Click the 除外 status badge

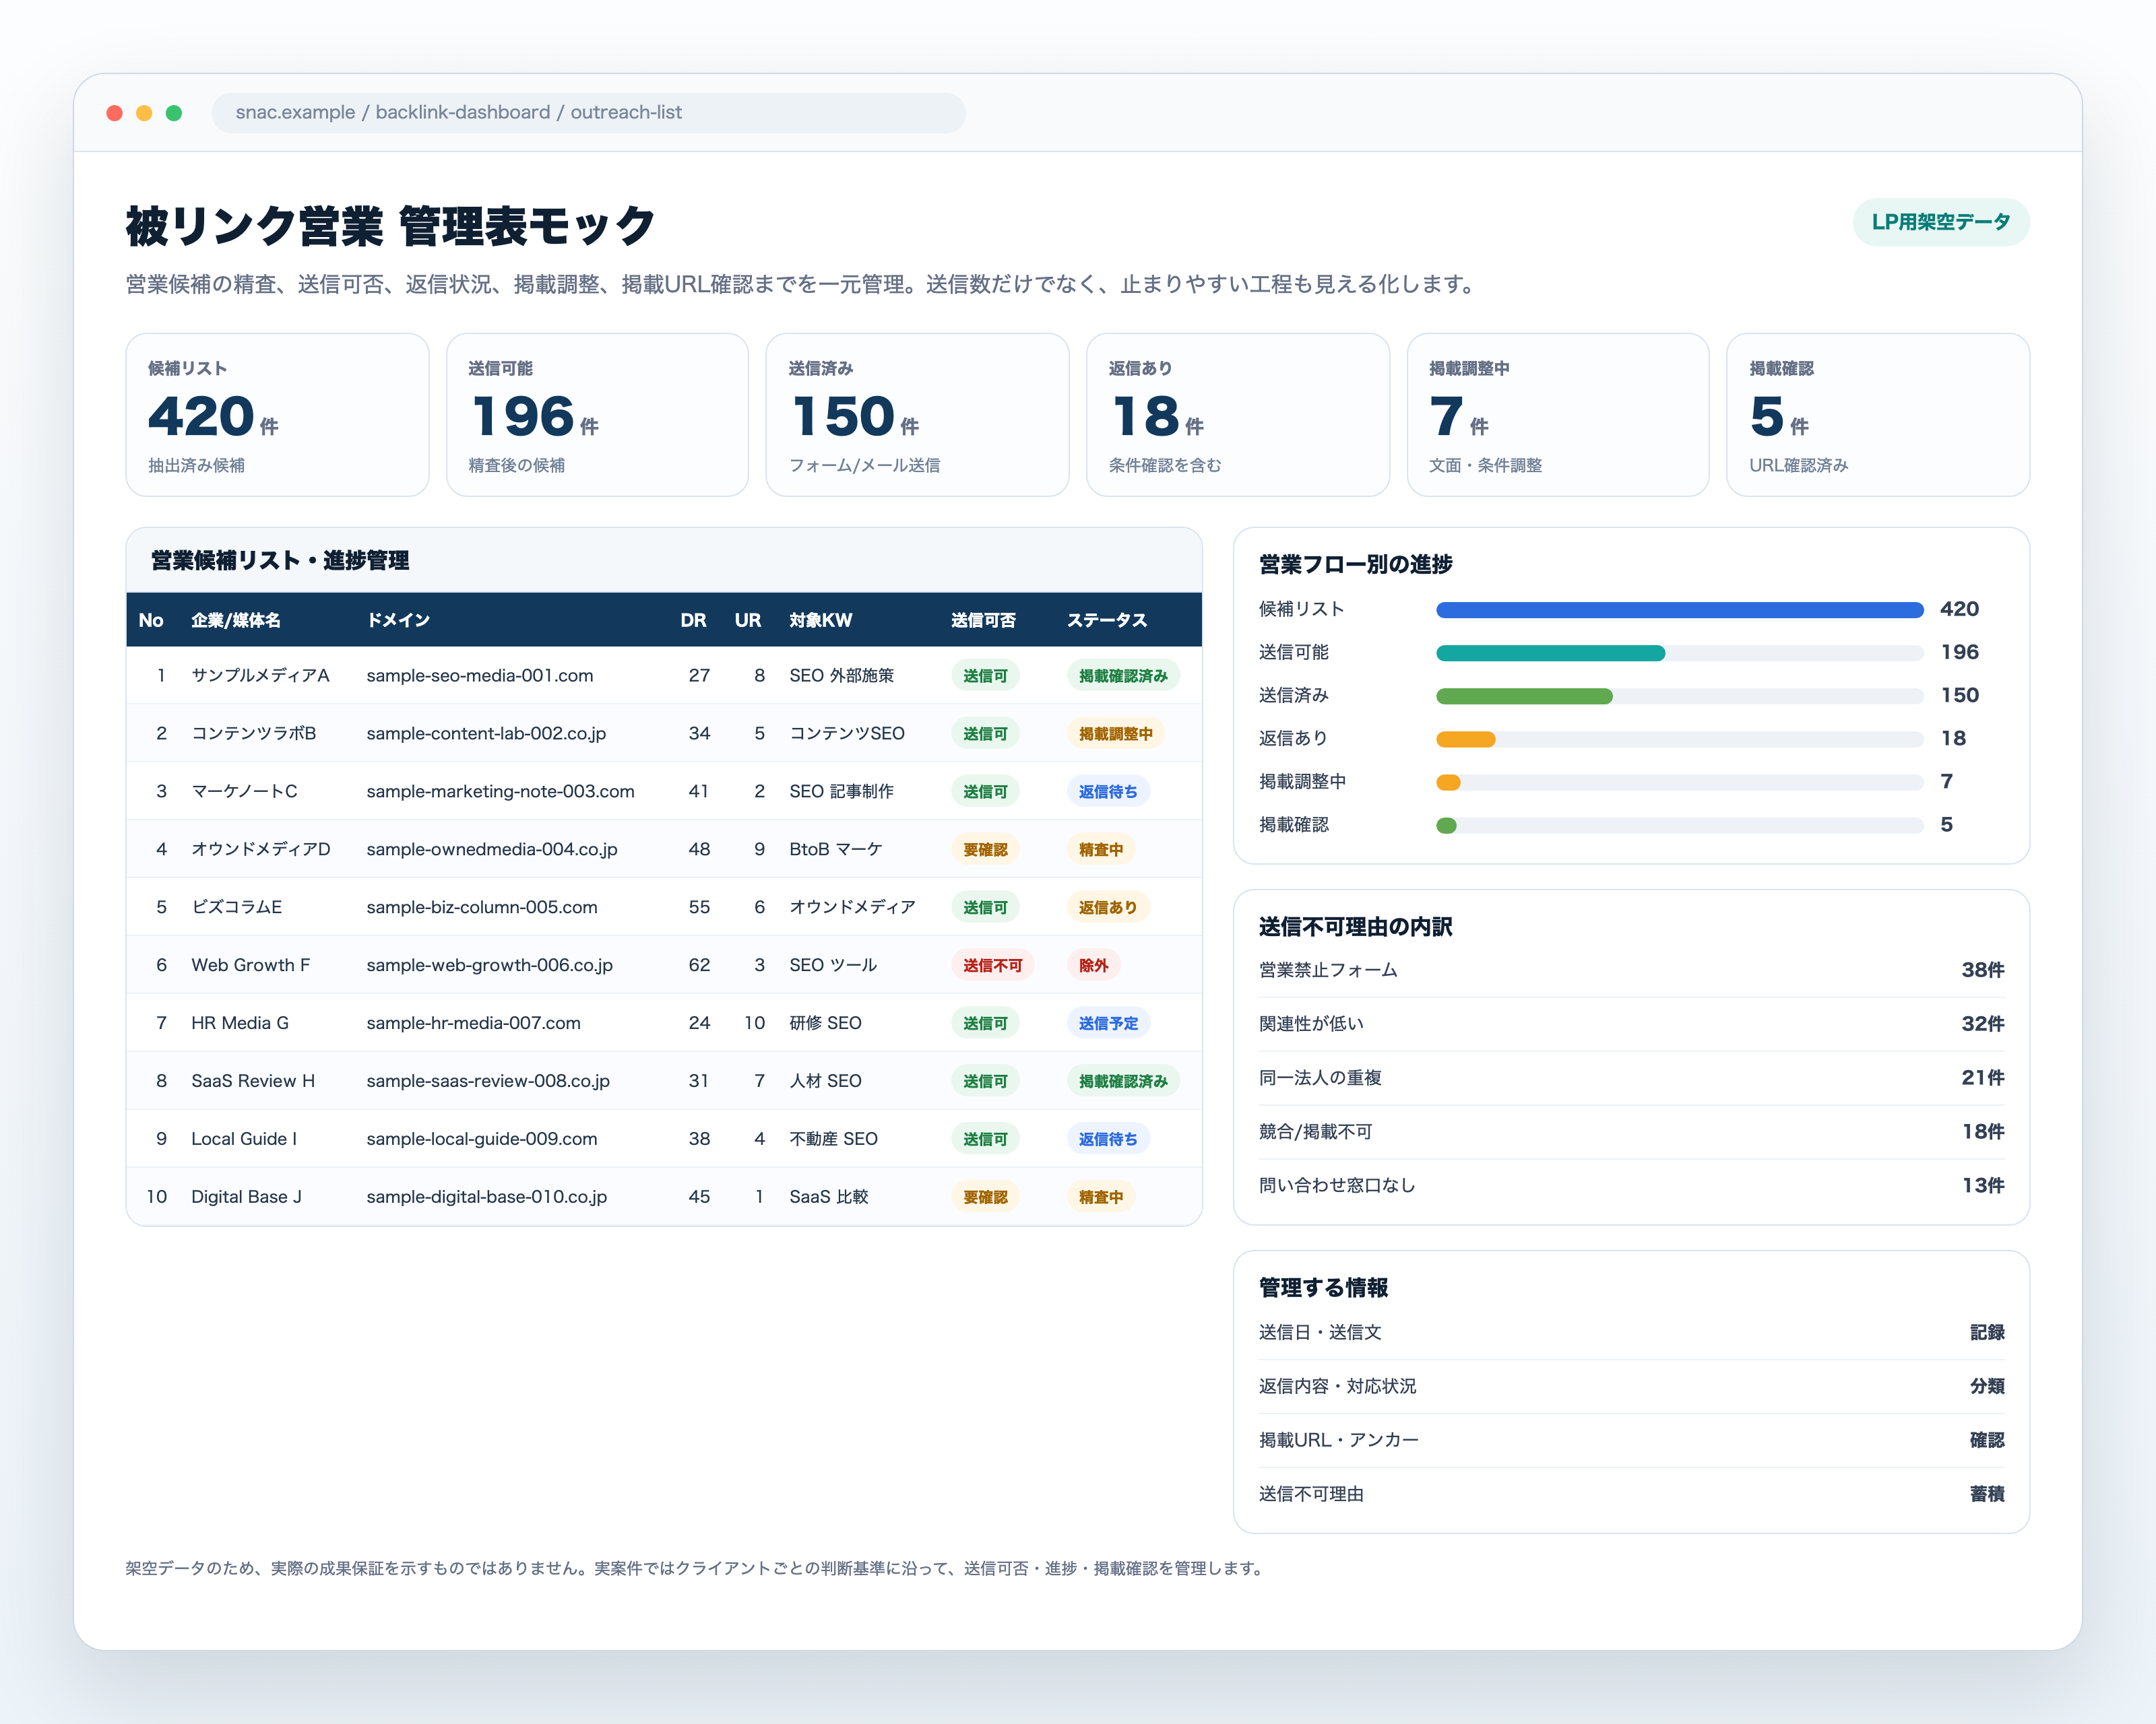click(1093, 966)
